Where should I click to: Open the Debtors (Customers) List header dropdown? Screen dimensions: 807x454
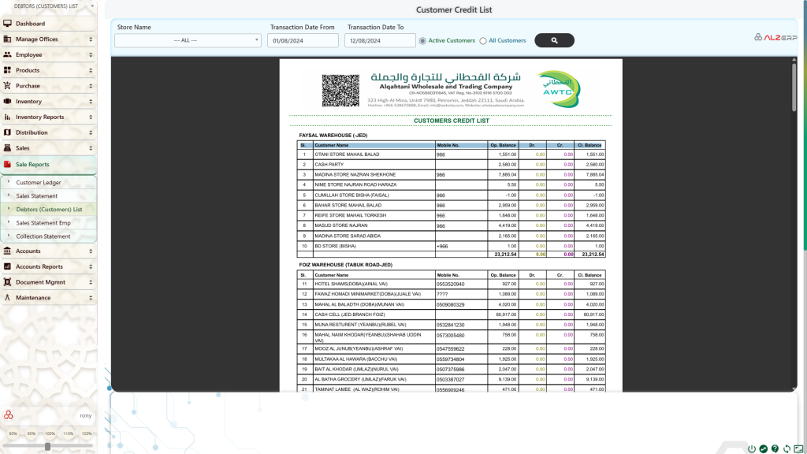pyautogui.click(x=92, y=6)
